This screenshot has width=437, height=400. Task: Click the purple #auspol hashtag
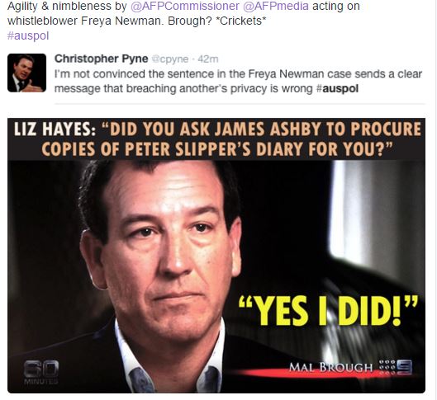pos(28,35)
